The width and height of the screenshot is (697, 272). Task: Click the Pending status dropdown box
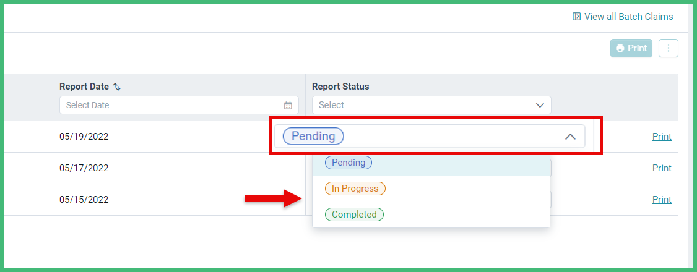point(430,136)
